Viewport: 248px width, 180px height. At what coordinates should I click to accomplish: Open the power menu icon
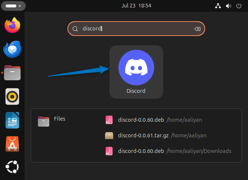coord(239,6)
